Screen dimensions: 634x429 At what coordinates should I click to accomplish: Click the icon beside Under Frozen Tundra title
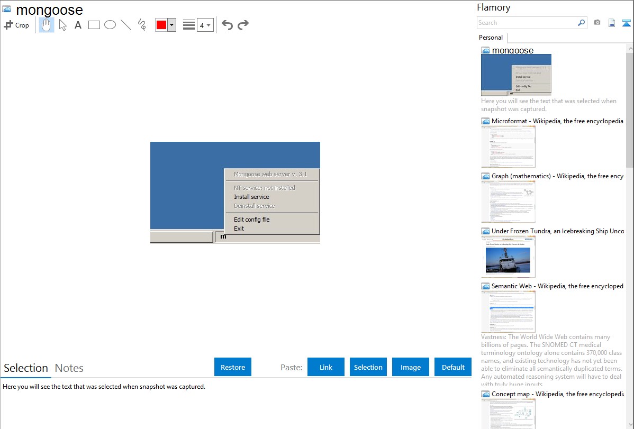[485, 231]
